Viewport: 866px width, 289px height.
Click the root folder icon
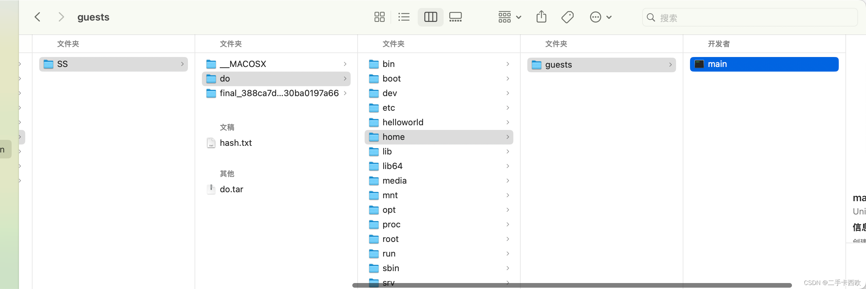pyautogui.click(x=374, y=239)
